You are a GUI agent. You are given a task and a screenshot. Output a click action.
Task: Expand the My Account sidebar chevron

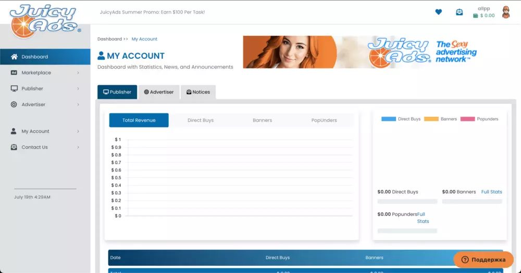coord(78,132)
